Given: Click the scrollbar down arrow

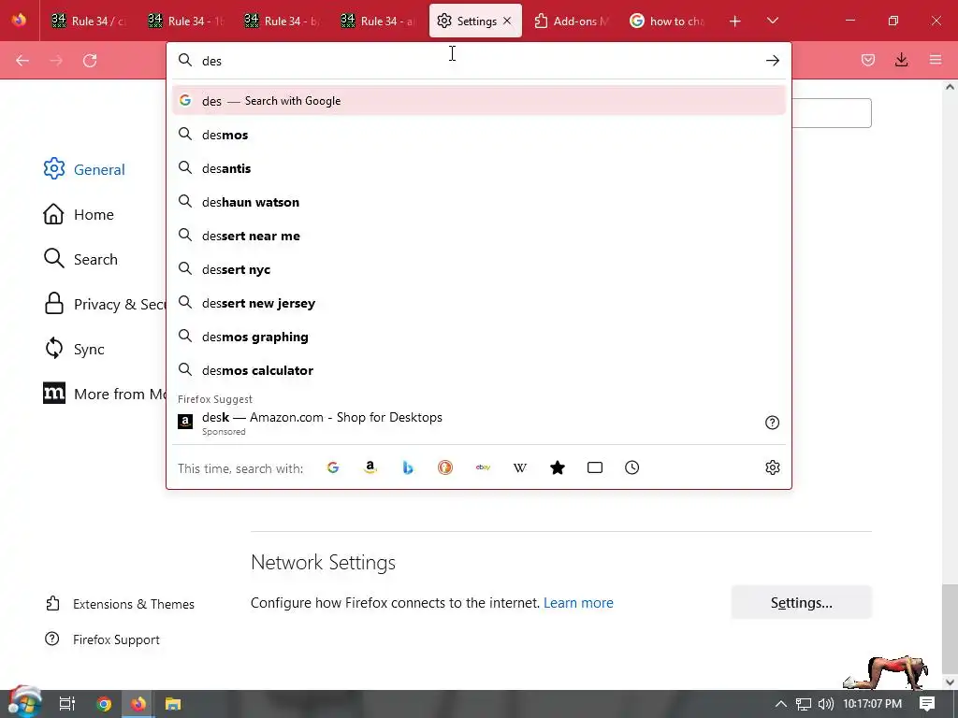Looking at the screenshot, I should coord(950,682).
